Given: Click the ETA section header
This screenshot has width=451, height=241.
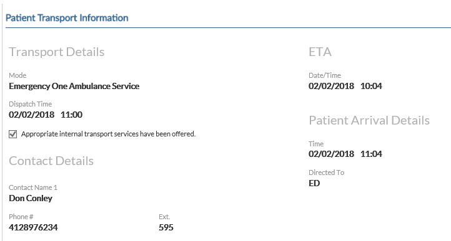Looking at the screenshot, I should [x=320, y=52].
